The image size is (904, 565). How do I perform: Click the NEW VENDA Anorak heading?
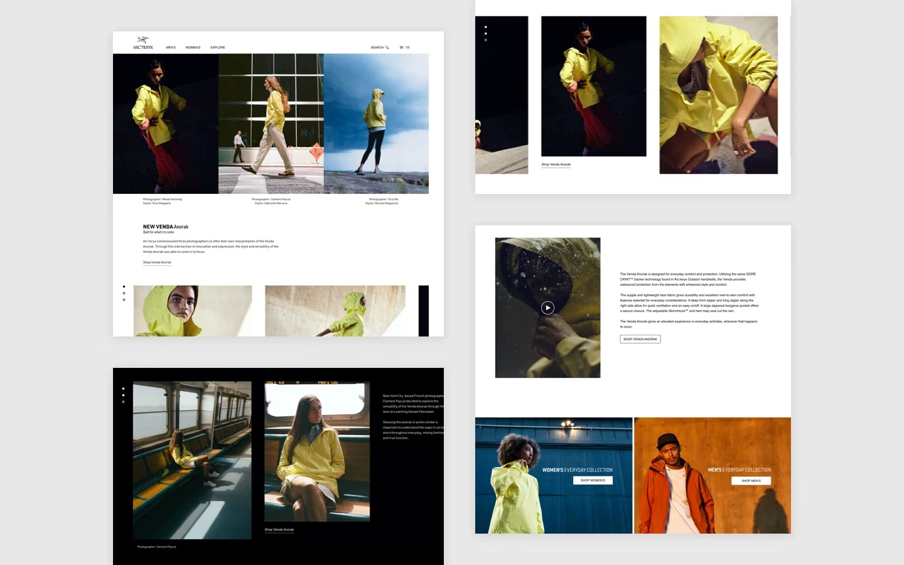(166, 227)
